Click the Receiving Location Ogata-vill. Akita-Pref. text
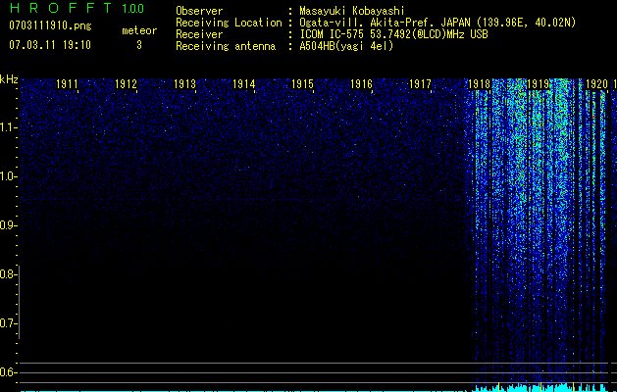Screen dimensions: 617x392 [x=437, y=23]
